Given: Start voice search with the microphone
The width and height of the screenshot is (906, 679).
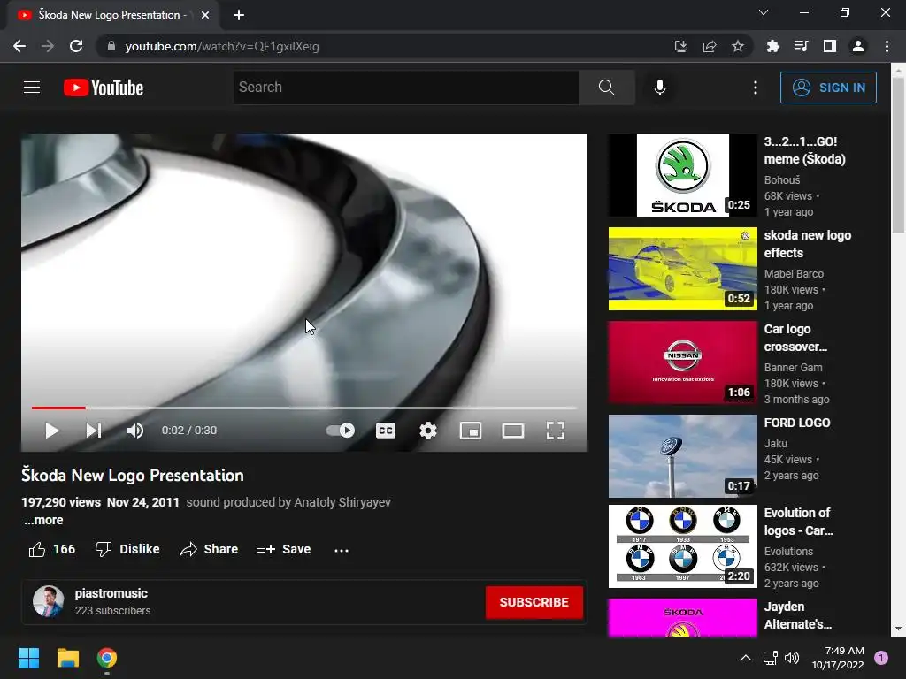Looking at the screenshot, I should (x=659, y=88).
